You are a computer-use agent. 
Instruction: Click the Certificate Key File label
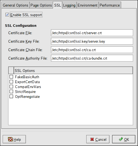pyautogui.click(x=24, y=42)
